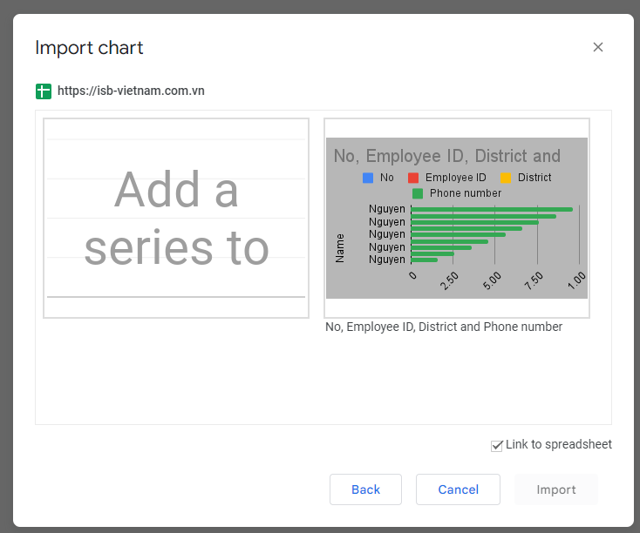
Task: Click the yellow District legend swatch
Action: (x=506, y=178)
